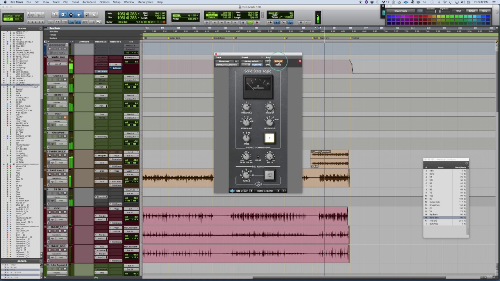Open the Grid value dropdown

197,16
